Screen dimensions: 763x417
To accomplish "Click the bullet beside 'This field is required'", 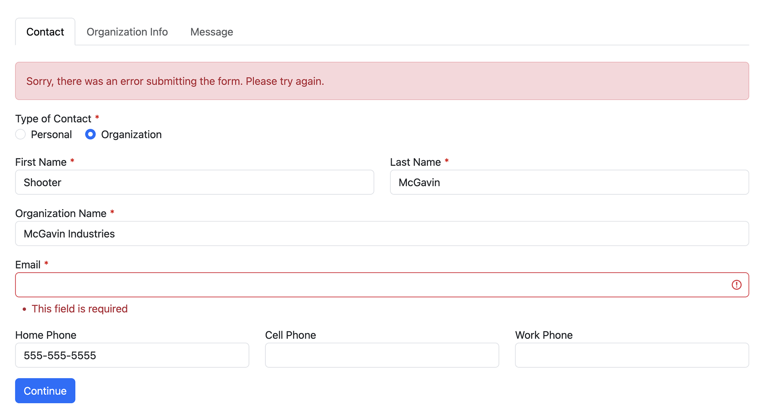I will [24, 309].
